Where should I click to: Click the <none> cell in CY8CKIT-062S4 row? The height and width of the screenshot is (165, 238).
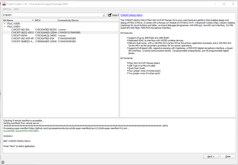[62, 36]
